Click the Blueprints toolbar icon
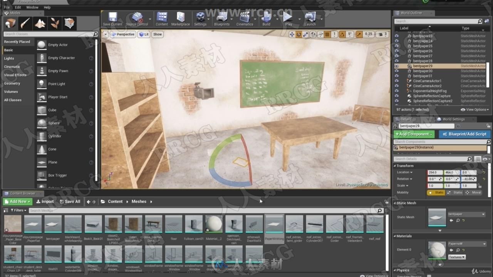Screen dimensions: 493x277 click(222, 19)
